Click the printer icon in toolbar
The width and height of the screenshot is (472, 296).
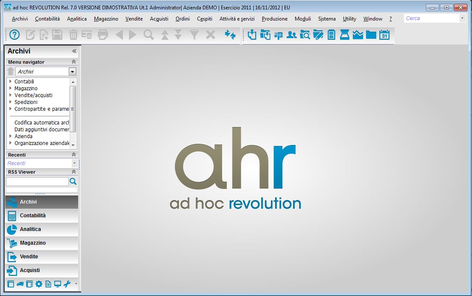(x=103, y=35)
